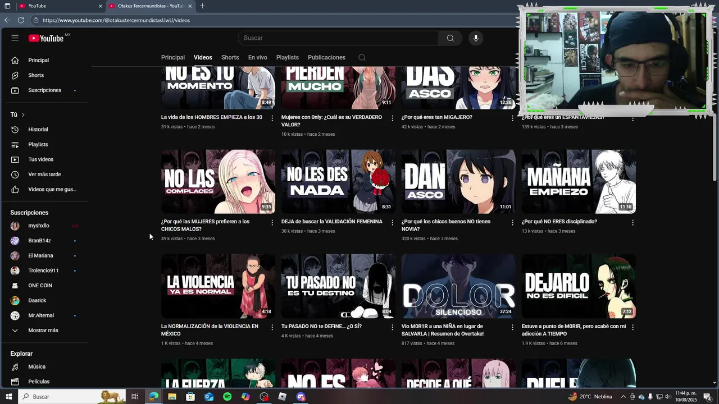Show hidden system tray icons
The height and width of the screenshot is (404, 719).
[623, 397]
